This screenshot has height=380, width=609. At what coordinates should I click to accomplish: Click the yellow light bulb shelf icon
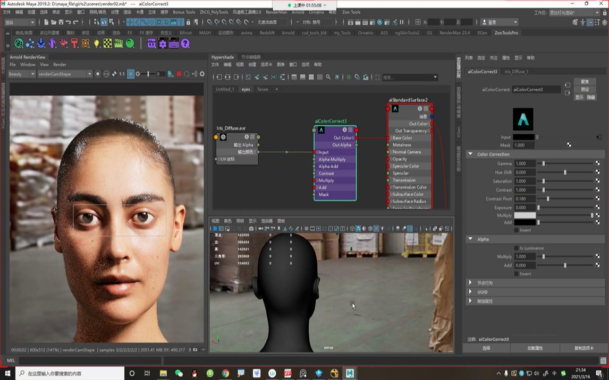[97, 44]
